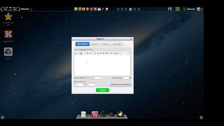Toggle italic formatting in the widget editor

[93, 53]
